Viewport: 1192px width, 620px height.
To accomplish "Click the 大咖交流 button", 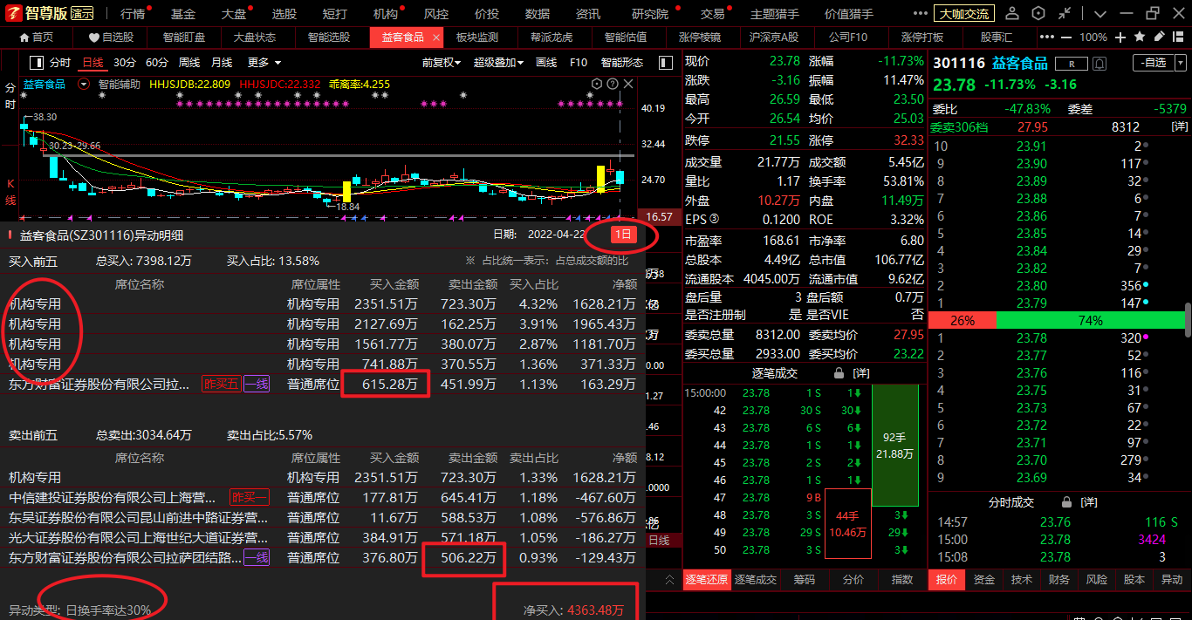I will tap(963, 14).
